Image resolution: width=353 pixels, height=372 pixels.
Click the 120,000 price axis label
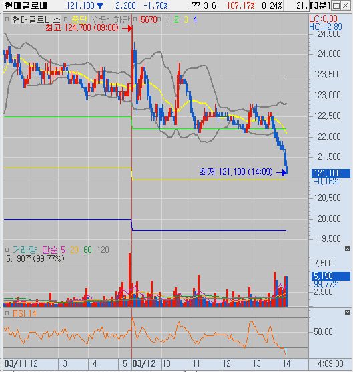pos(328,218)
